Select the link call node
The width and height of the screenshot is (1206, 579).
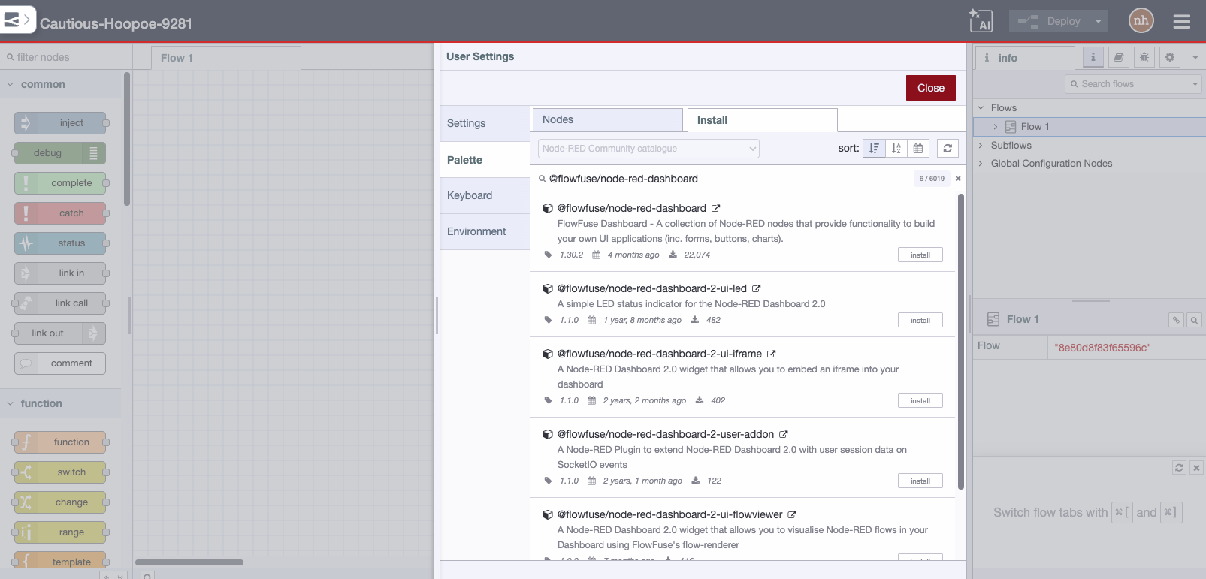(x=60, y=303)
